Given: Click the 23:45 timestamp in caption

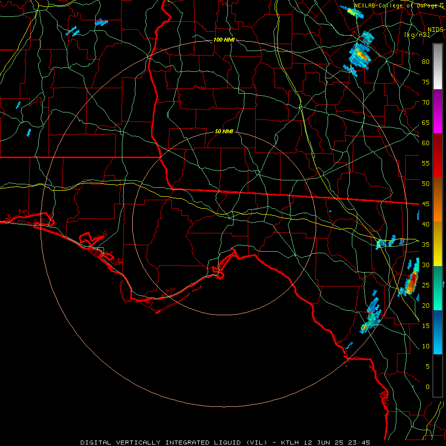Looking at the screenshot, I should pos(360,443).
